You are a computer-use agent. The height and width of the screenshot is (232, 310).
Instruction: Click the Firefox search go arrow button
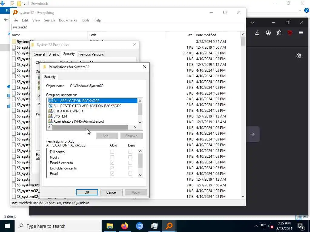(x=252, y=134)
